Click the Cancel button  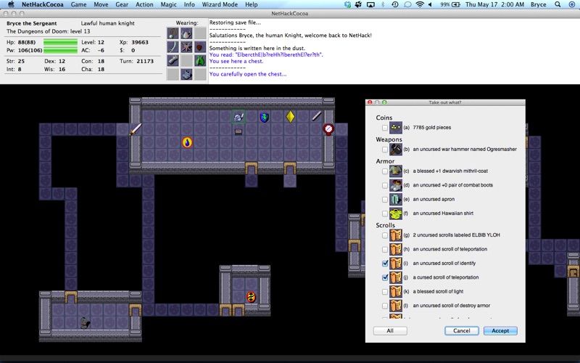[462, 331]
